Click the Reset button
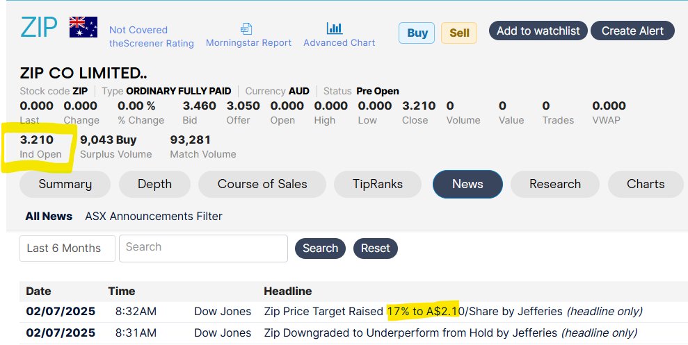This screenshot has width=688, height=345. click(x=375, y=249)
